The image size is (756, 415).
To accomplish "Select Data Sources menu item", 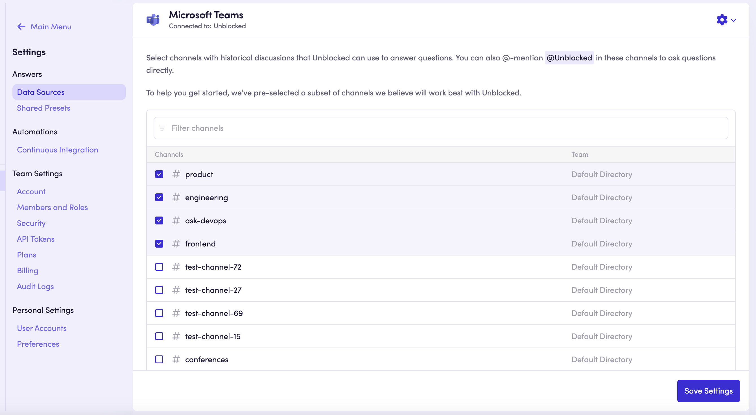I will [40, 92].
